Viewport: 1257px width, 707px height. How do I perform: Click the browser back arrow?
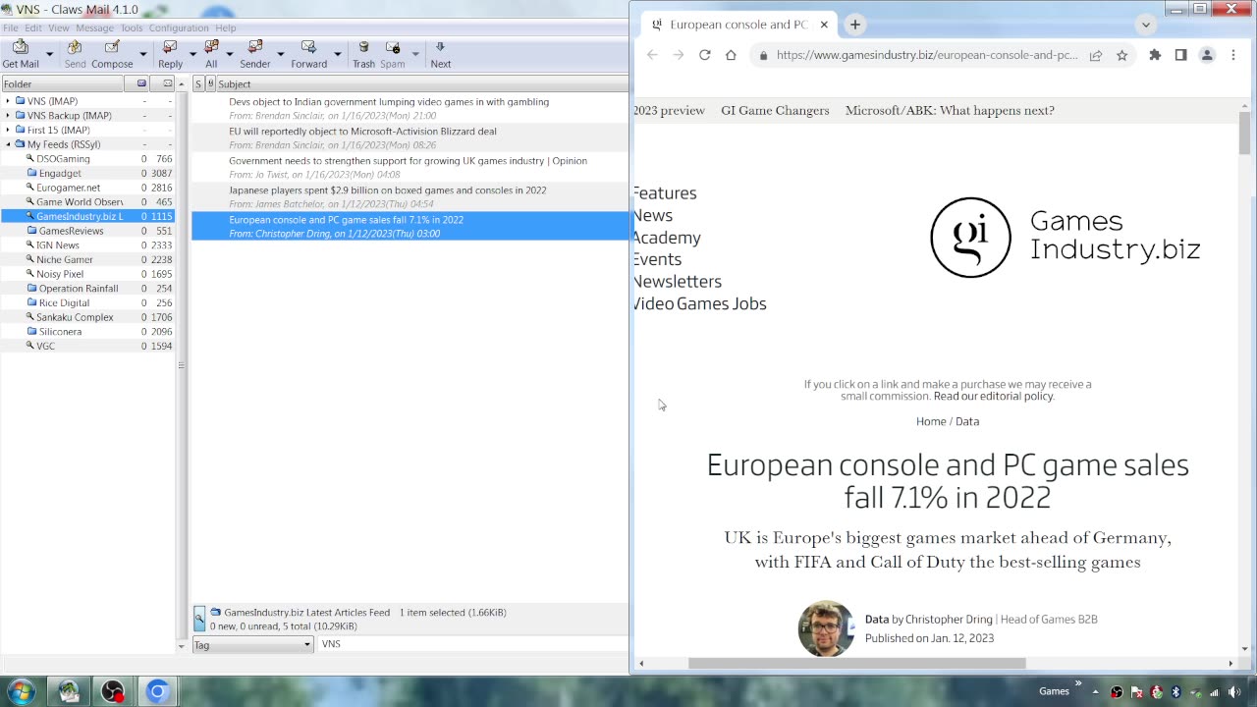[x=652, y=55]
